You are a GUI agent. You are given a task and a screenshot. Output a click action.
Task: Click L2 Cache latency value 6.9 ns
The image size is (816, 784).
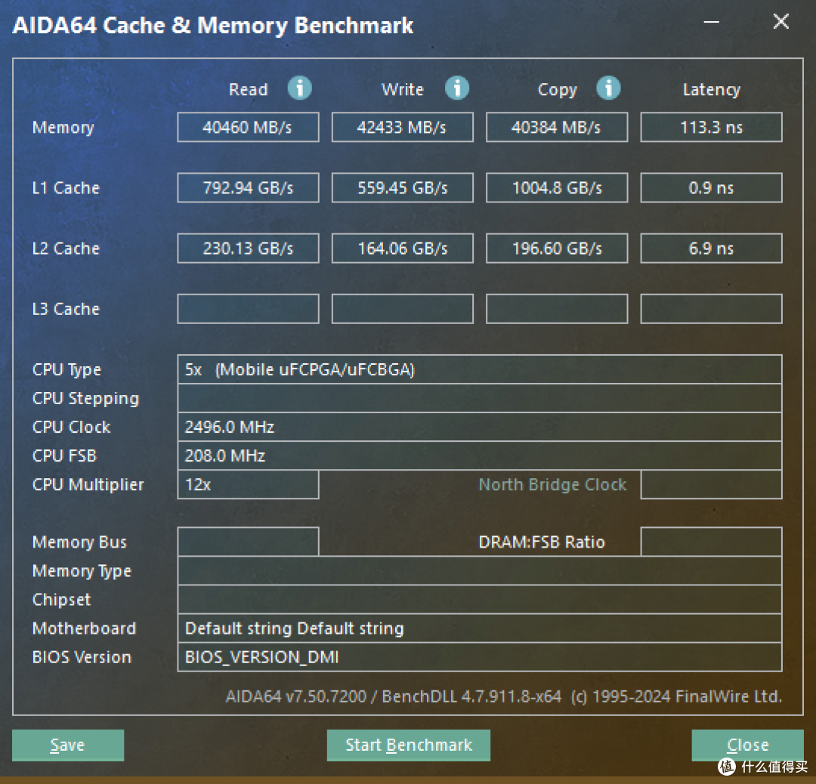(x=712, y=248)
